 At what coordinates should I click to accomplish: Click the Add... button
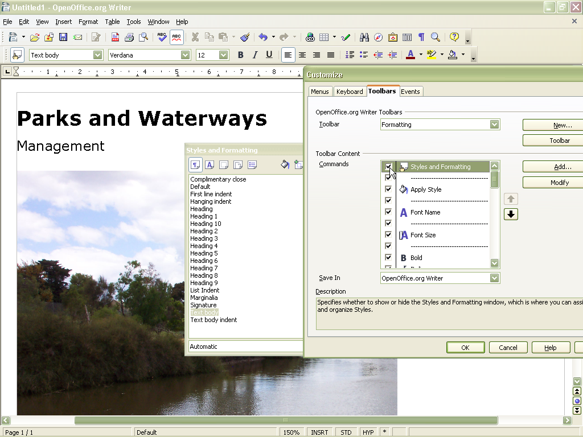pyautogui.click(x=553, y=167)
